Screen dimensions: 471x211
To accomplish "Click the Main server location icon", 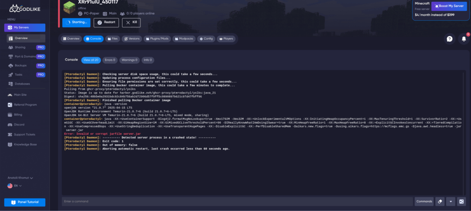I will coord(105,14).
